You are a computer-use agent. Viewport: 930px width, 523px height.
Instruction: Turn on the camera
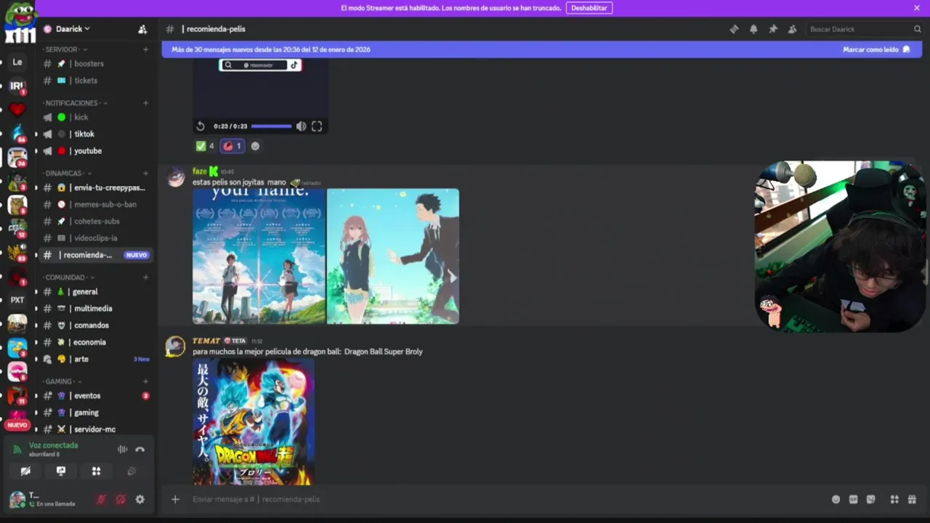25,471
